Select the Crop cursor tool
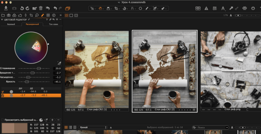The image size is (261, 134). pyautogui.click(x=116, y=9)
